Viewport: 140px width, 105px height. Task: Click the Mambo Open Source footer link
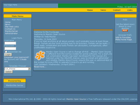76,99
